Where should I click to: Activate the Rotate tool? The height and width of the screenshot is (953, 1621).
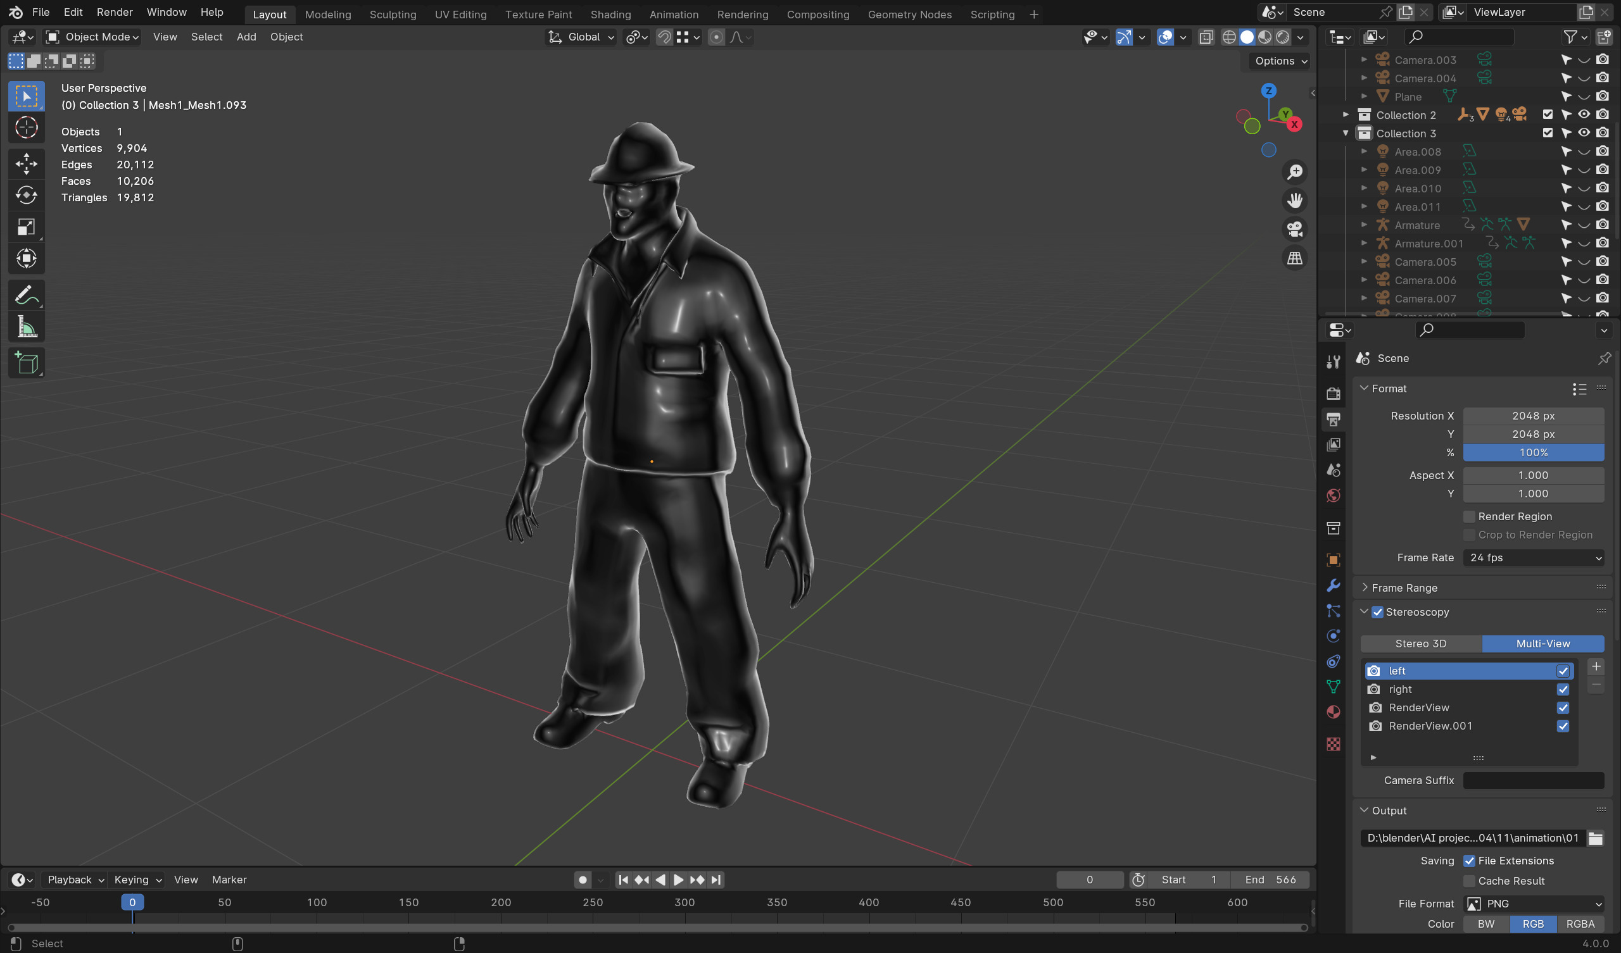(27, 195)
